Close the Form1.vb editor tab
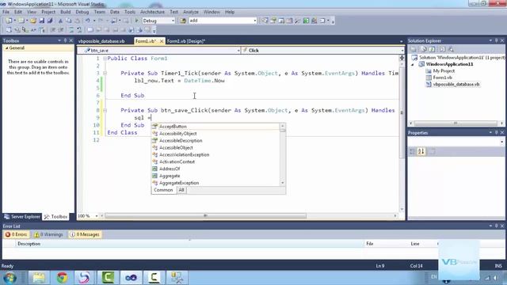The height and width of the screenshot is (285, 507). (162, 41)
